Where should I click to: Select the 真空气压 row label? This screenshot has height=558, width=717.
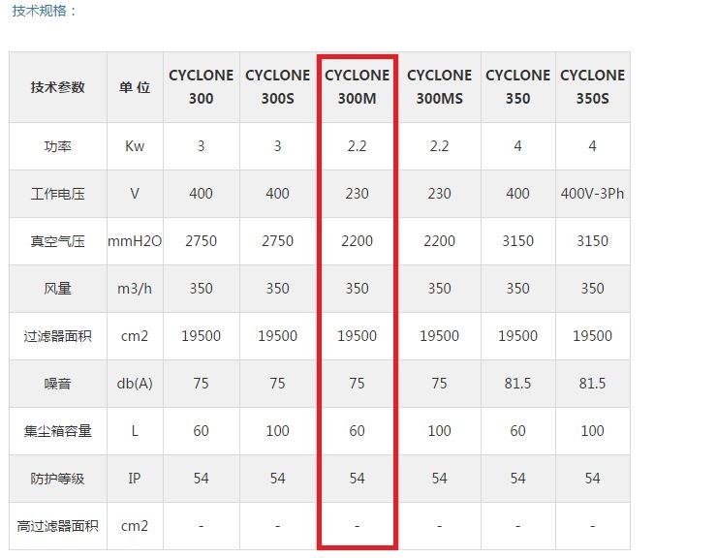57,241
